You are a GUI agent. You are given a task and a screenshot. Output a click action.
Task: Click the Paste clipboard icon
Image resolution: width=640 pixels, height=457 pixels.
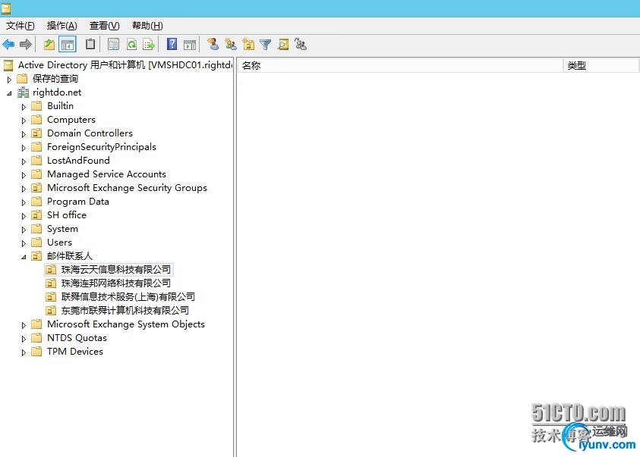(x=90, y=44)
